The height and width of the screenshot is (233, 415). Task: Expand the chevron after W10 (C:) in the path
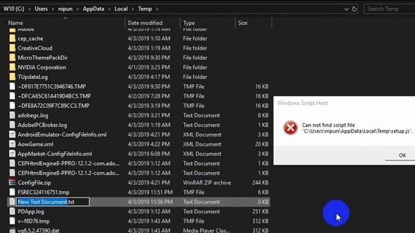click(29, 9)
